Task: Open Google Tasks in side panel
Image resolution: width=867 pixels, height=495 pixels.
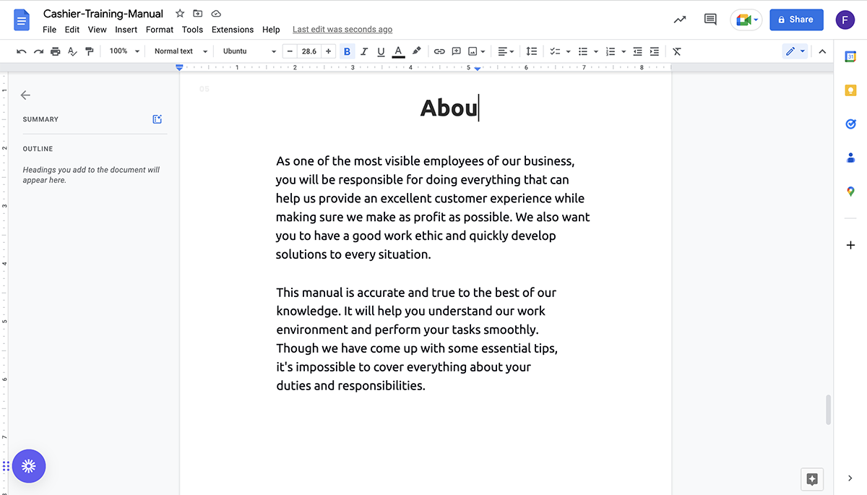Action: (x=850, y=124)
